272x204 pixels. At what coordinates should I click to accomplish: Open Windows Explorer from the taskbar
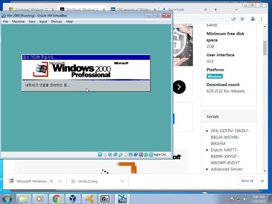(24, 199)
